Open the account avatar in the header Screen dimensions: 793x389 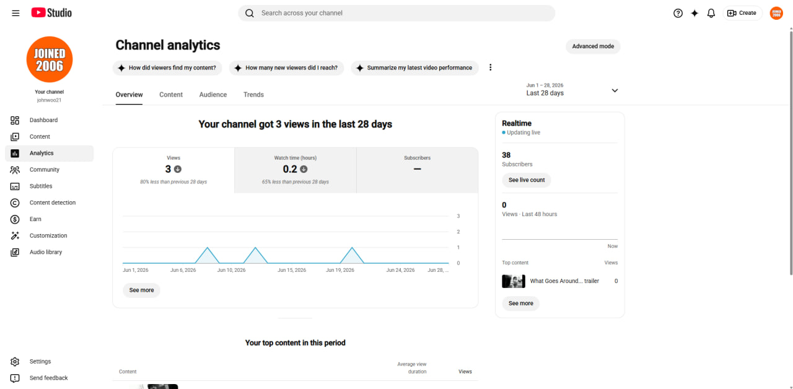pyautogui.click(x=776, y=13)
